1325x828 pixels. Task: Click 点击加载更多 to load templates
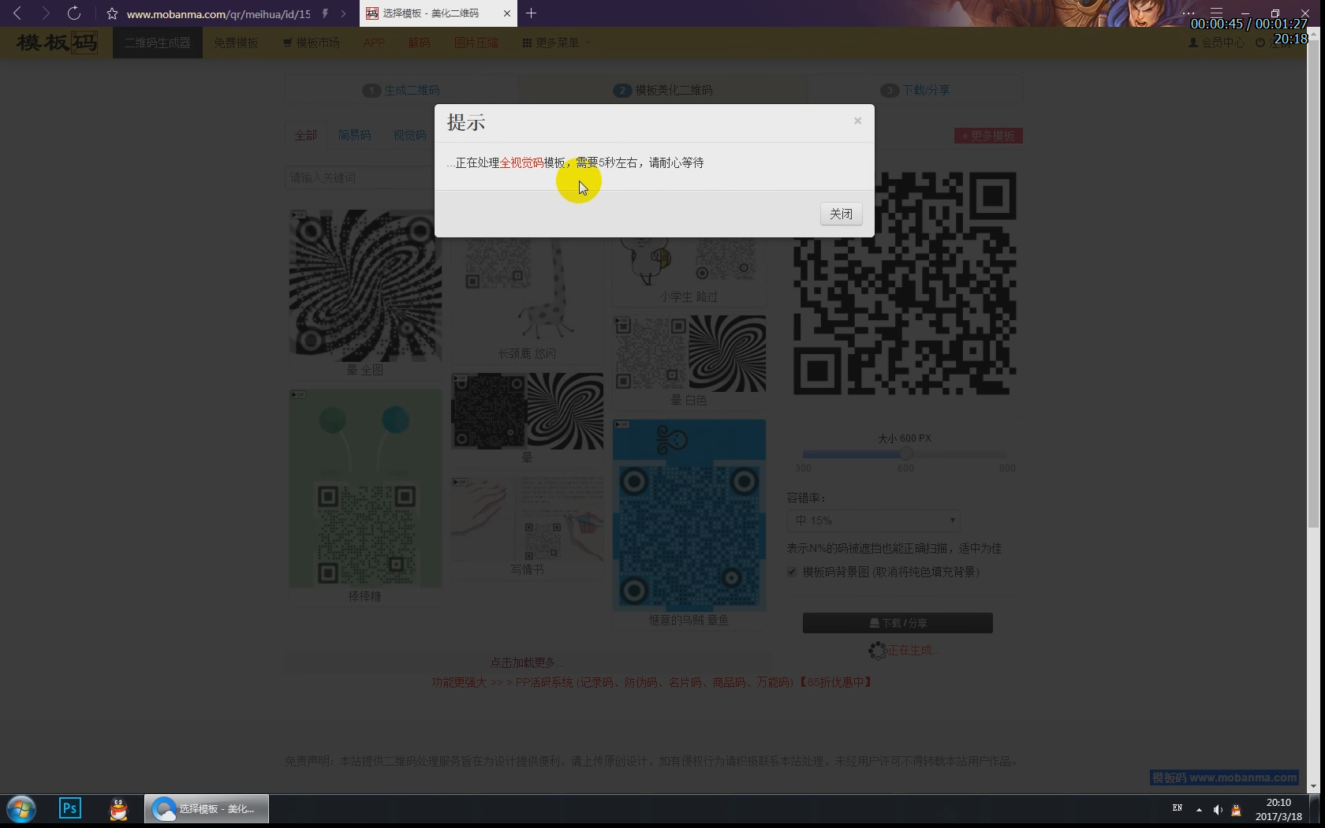pyautogui.click(x=527, y=662)
